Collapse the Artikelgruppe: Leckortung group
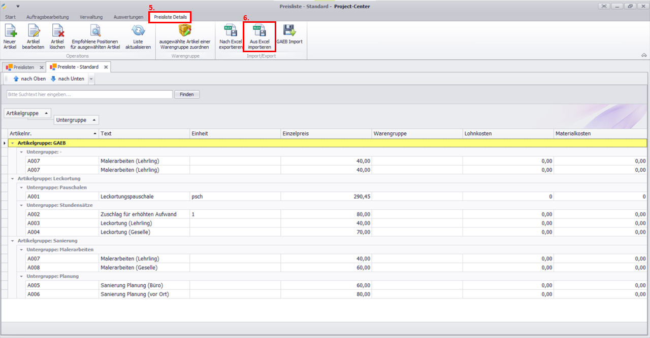 (13, 178)
